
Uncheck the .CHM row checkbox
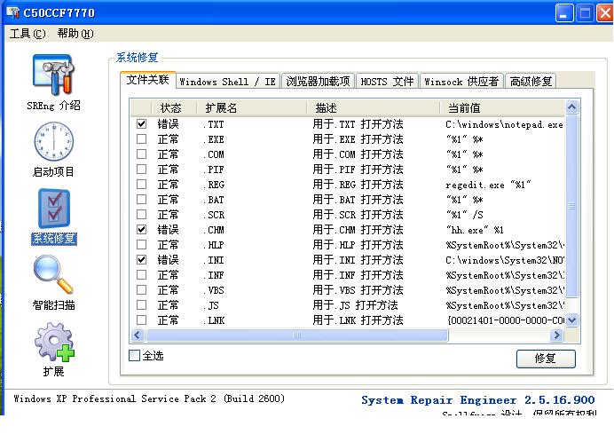point(141,230)
